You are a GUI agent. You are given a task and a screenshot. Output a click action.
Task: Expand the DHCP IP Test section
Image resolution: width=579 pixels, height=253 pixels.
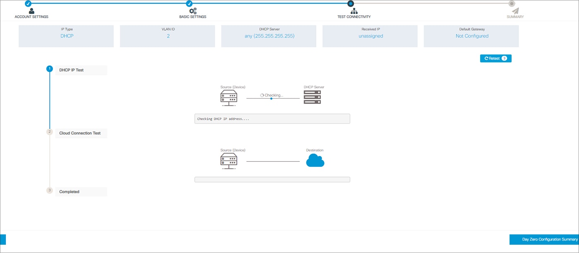81,70
